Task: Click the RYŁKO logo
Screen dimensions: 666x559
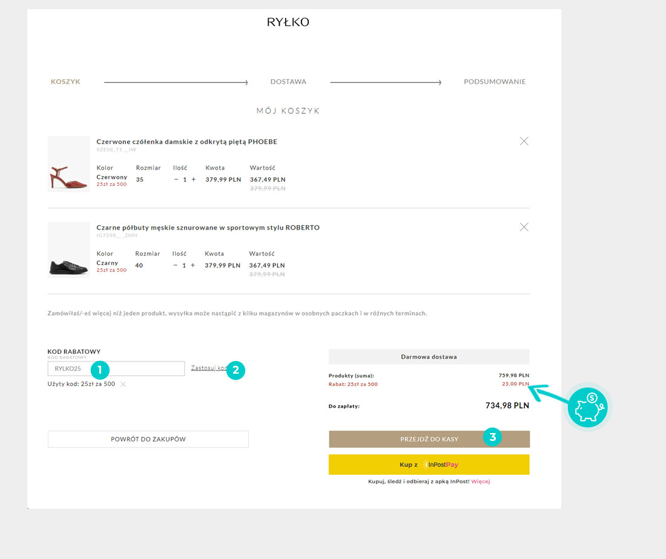Action: click(x=288, y=22)
